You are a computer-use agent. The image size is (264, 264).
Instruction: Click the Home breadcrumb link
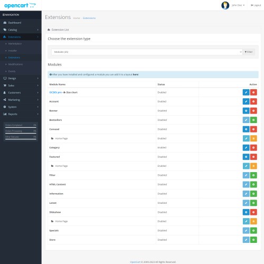point(77,18)
